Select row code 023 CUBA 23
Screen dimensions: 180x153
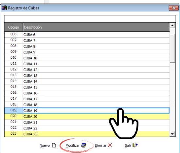(87, 134)
